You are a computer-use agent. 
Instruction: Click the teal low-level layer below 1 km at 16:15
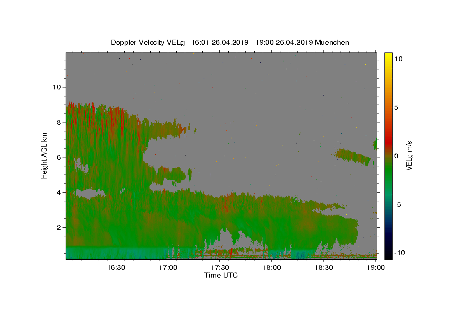click(x=90, y=253)
